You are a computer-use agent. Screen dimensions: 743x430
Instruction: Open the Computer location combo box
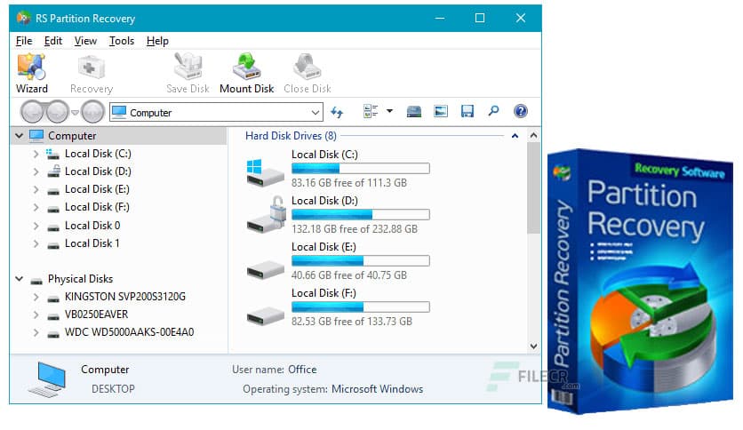(x=217, y=112)
